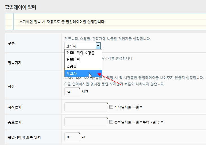Select highlighted 관리자 option

83,73
